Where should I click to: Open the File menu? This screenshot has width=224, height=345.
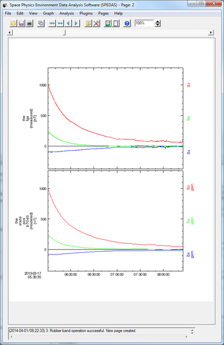click(x=8, y=13)
